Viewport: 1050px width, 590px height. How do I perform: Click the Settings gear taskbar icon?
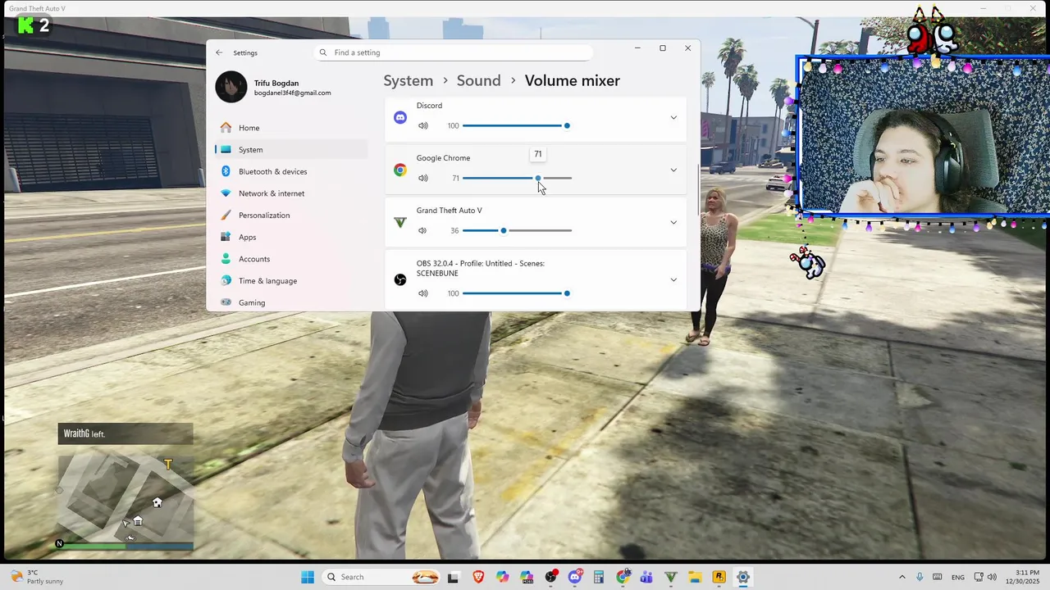pos(743,577)
